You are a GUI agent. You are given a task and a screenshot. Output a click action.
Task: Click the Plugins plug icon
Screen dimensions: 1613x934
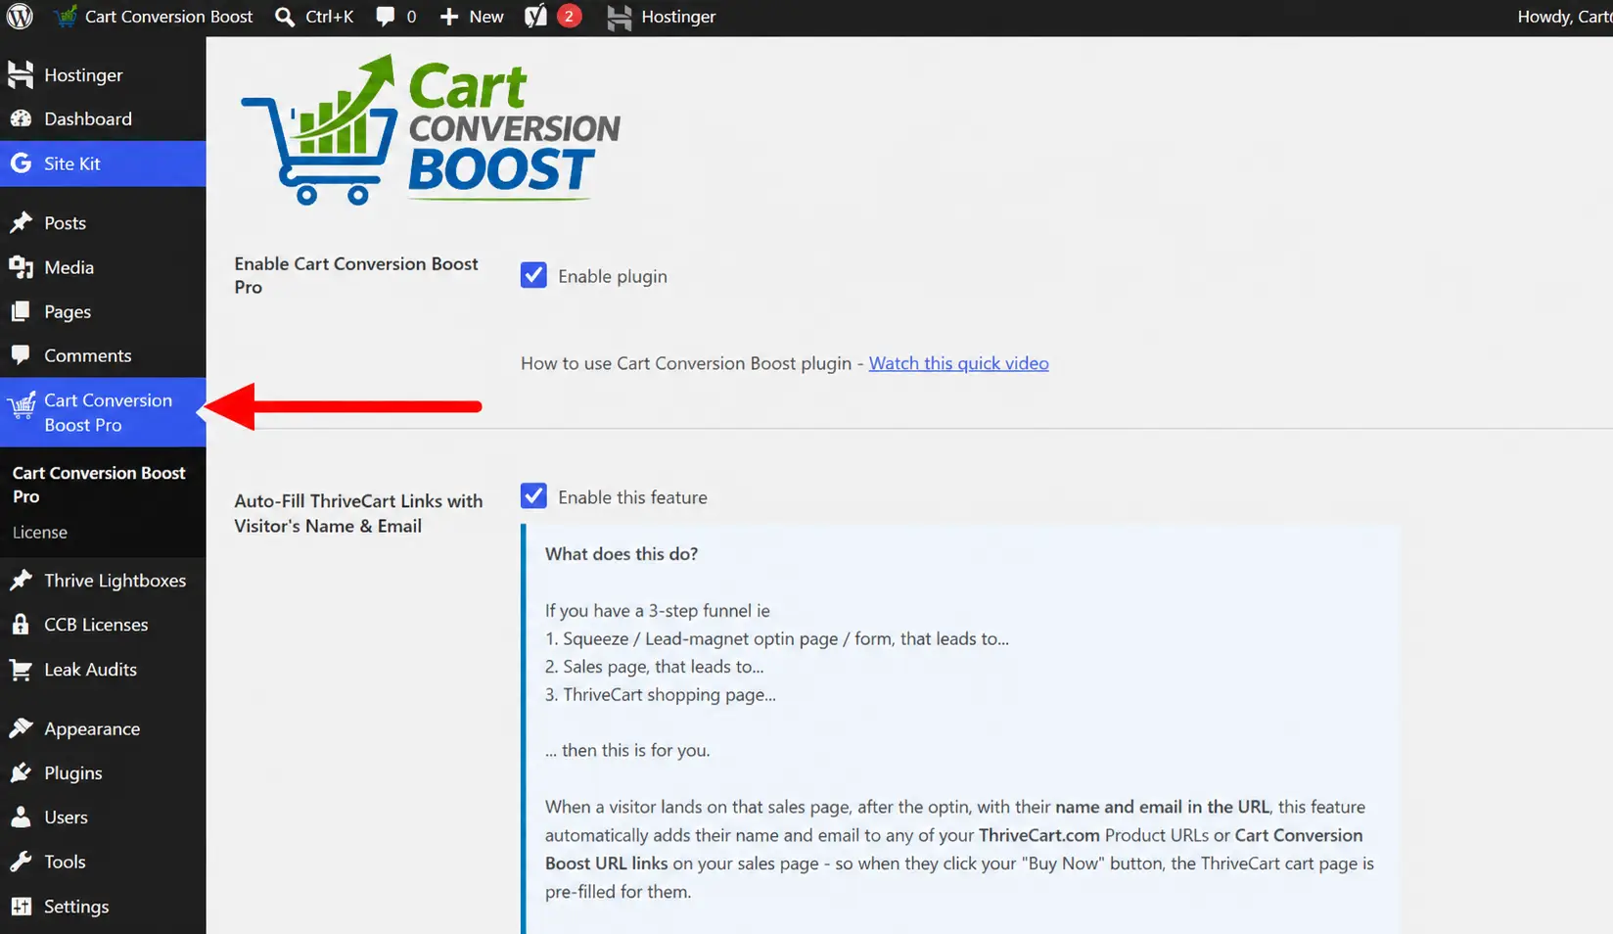tap(21, 772)
